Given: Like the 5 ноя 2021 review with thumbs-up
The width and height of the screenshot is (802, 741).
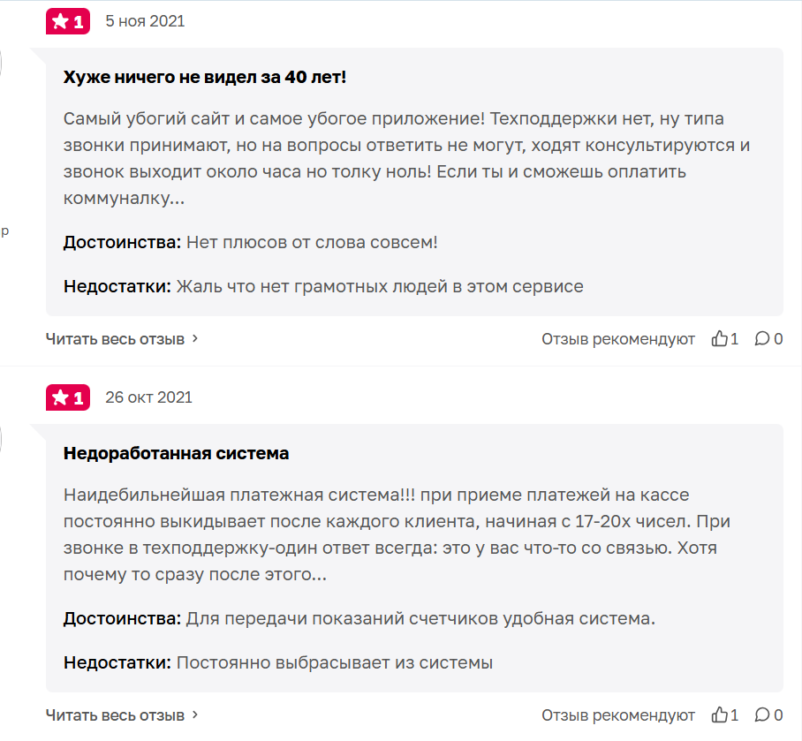Looking at the screenshot, I should (720, 338).
